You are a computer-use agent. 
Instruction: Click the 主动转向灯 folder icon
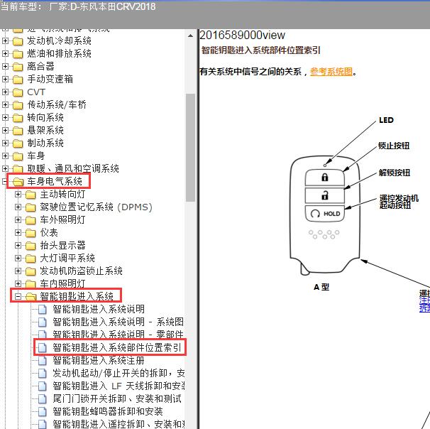(x=31, y=195)
